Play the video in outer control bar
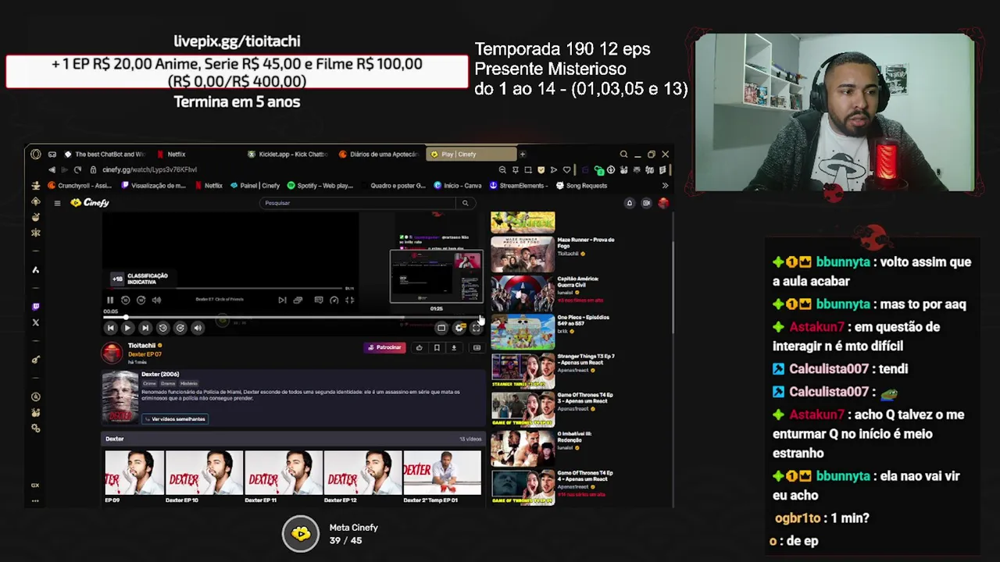The width and height of the screenshot is (1000, 562). (x=127, y=328)
